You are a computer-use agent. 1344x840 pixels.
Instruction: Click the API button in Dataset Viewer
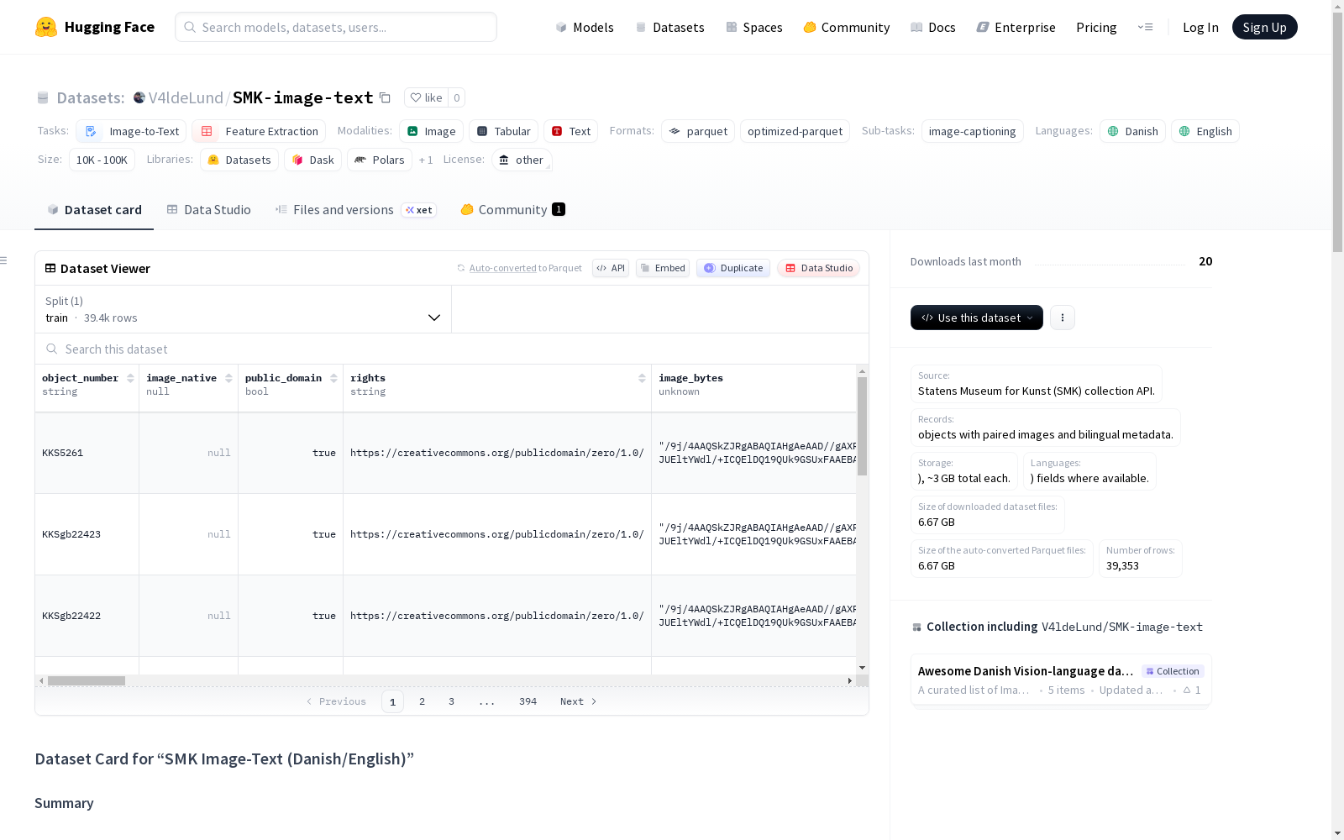611,268
